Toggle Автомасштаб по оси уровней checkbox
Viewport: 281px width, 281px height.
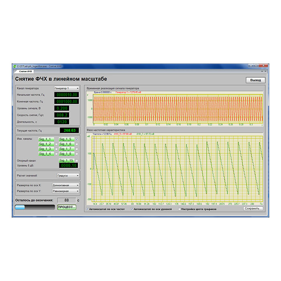click(x=132, y=209)
